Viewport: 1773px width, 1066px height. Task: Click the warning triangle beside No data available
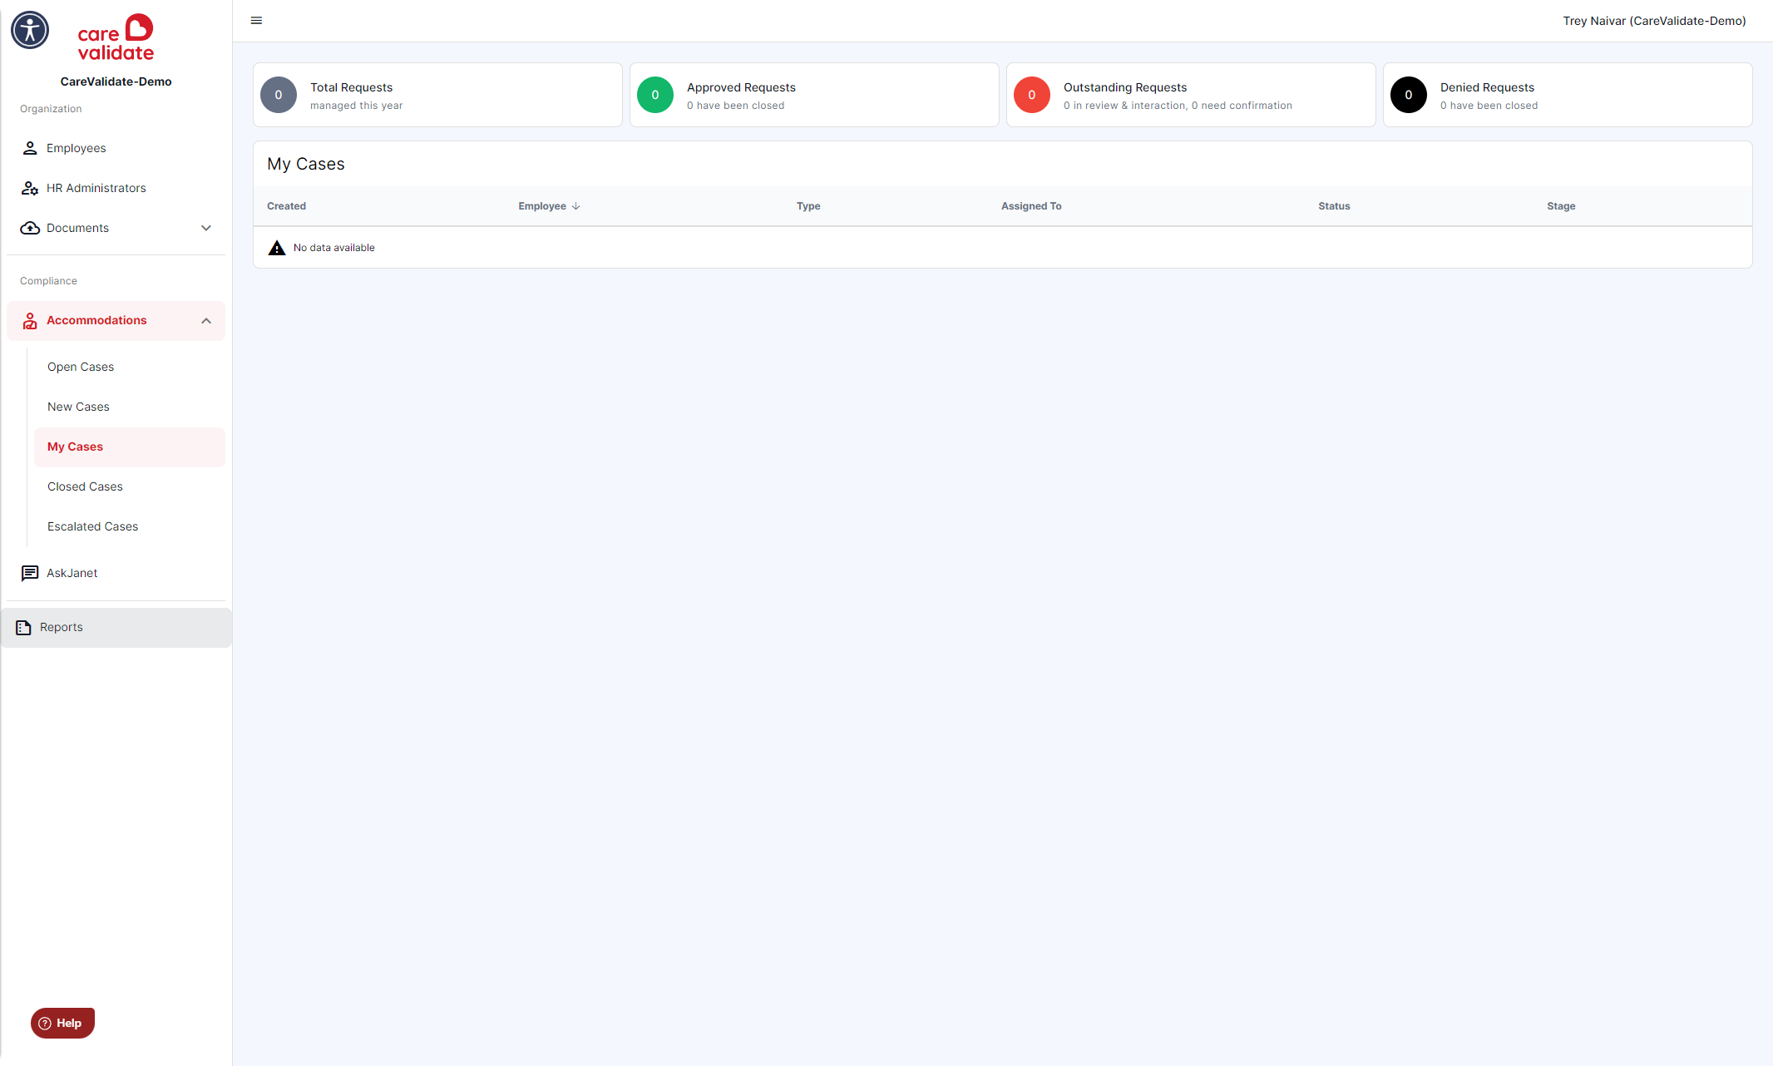[x=277, y=248]
